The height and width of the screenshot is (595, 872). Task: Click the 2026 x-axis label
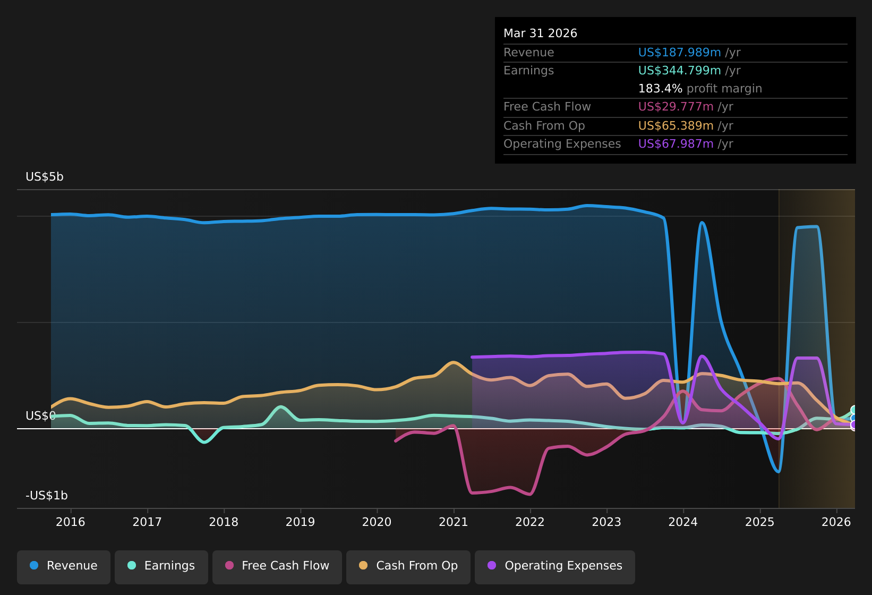point(836,522)
